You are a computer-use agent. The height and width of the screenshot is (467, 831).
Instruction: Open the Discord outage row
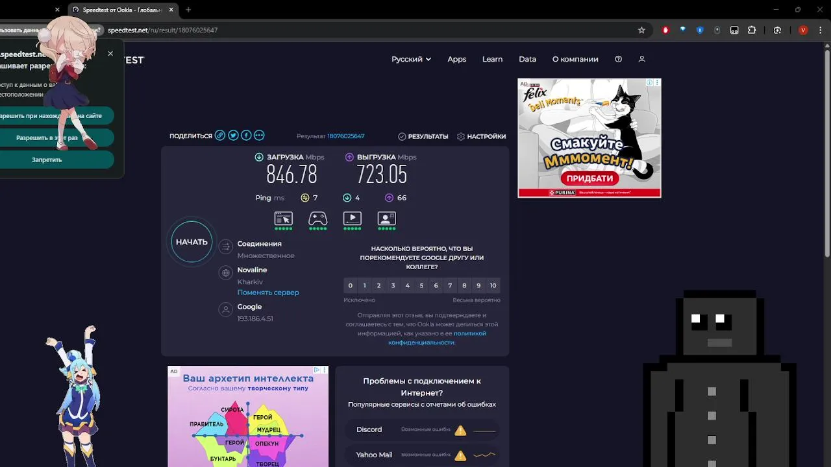pos(422,430)
